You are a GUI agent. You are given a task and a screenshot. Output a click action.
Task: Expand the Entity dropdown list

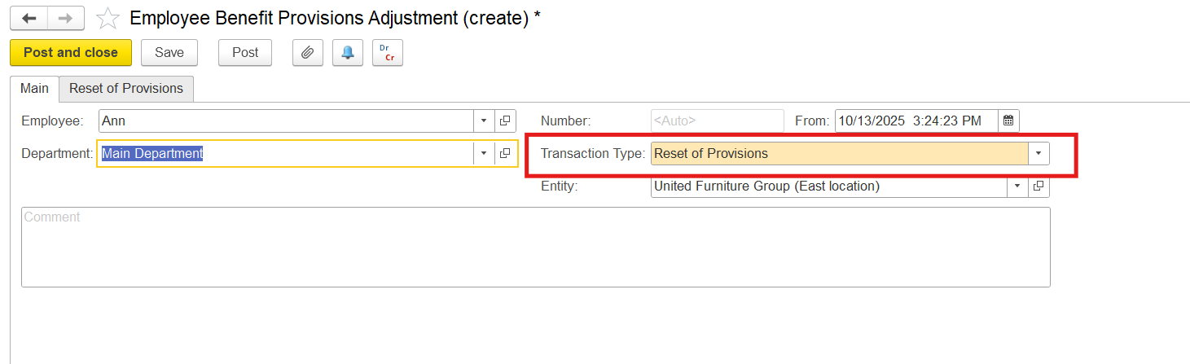[x=1017, y=186]
